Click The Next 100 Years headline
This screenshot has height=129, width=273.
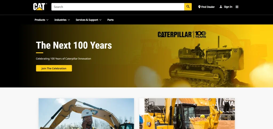pyautogui.click(x=74, y=45)
